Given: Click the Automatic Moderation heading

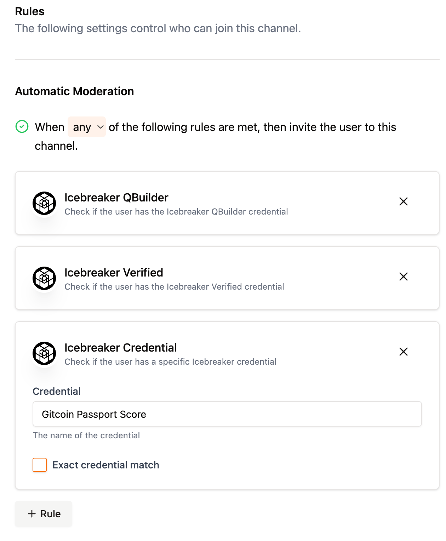Looking at the screenshot, I should click(x=74, y=91).
